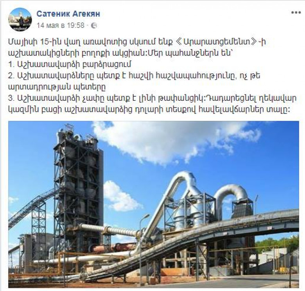
Task: Select demand number 1 text line
Action: tap(70, 64)
